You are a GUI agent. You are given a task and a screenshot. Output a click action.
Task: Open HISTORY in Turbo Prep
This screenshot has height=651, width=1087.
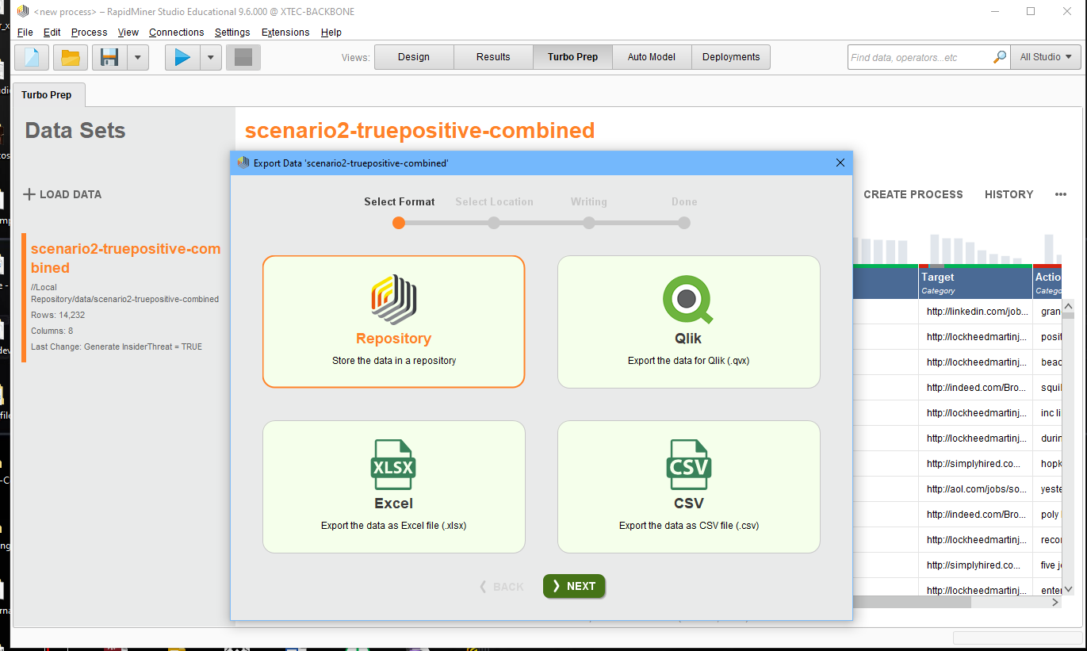pos(1009,194)
